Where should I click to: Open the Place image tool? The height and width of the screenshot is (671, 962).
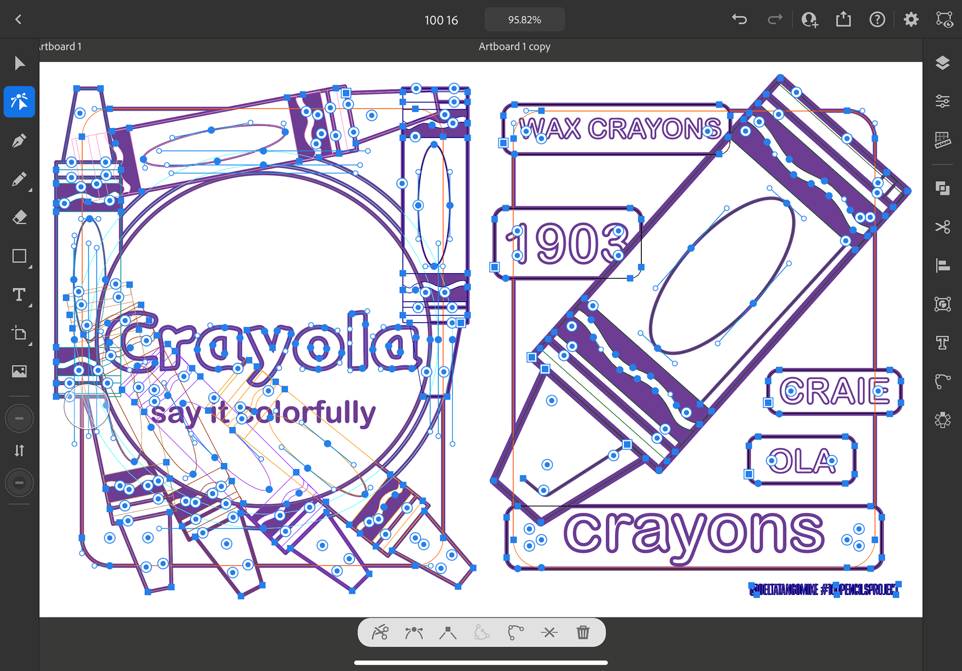tap(20, 371)
